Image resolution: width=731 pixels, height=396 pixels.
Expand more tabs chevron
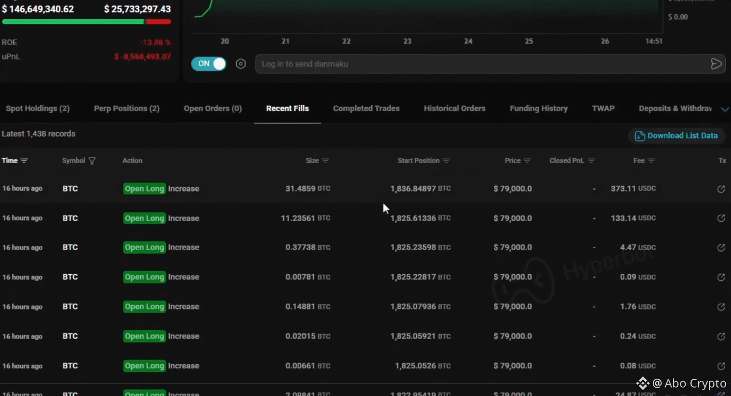[725, 109]
